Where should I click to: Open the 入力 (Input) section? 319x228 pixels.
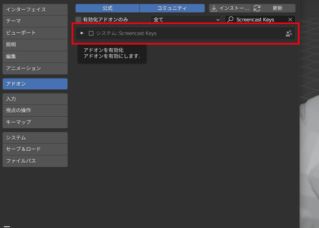[35, 99]
